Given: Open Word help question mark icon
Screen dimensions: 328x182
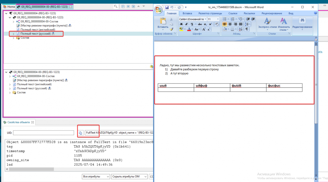Looking at the screenshot, I should [x=316, y=13].
